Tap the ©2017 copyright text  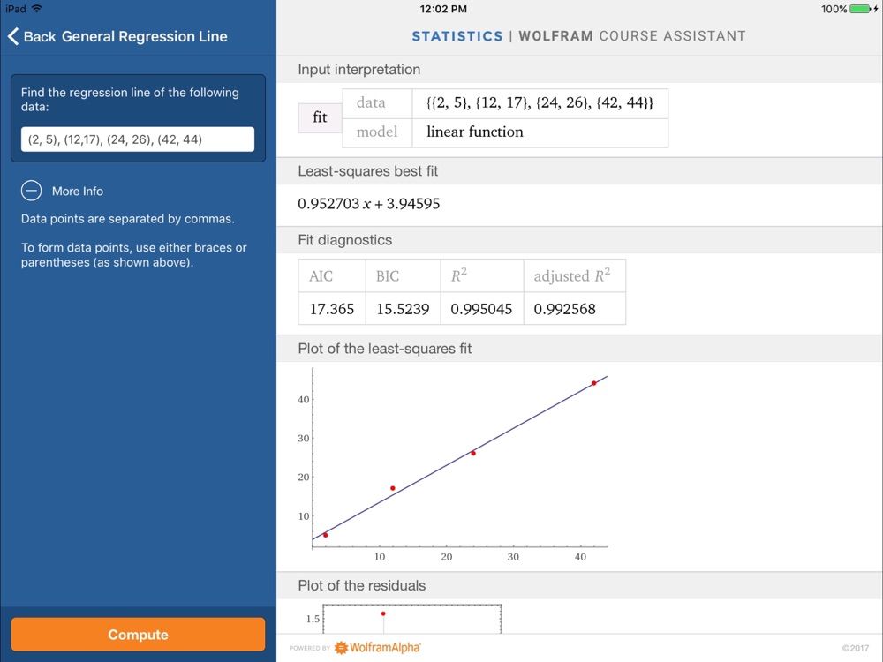pyautogui.click(x=856, y=648)
